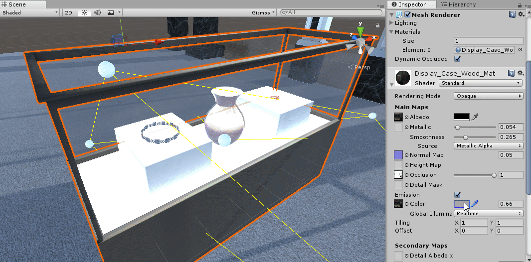Screen dimensions: 531x262
Task: Click the Detail Mask texture slot
Action: tap(398, 185)
